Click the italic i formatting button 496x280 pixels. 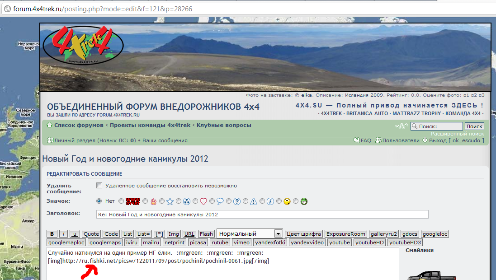[64, 234]
